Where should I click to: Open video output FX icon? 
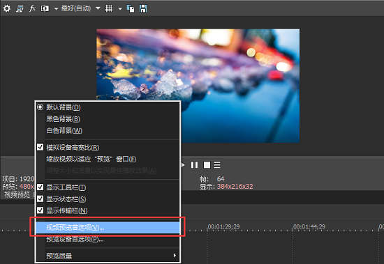pos(32,8)
